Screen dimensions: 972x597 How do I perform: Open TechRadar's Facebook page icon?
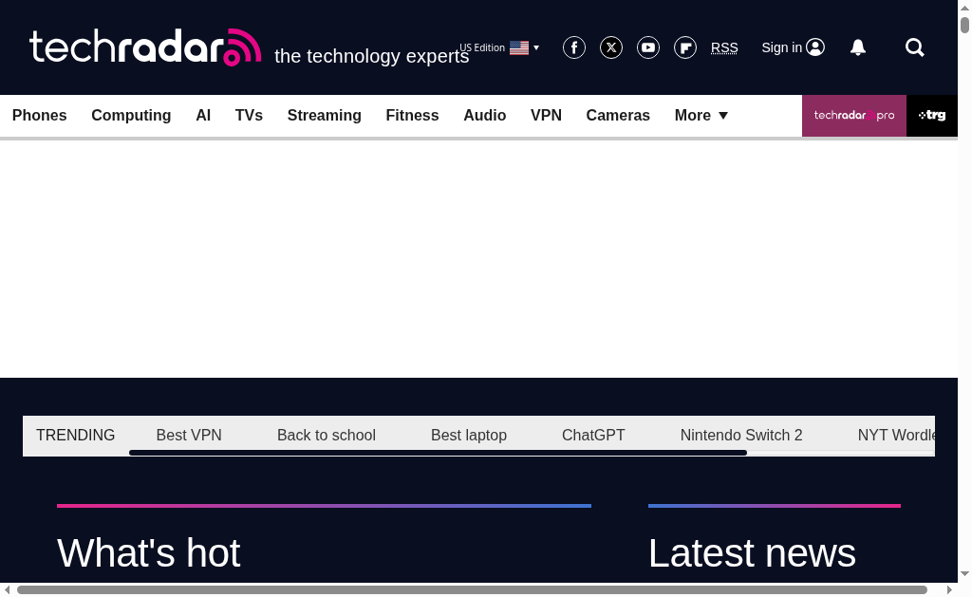coord(574,47)
